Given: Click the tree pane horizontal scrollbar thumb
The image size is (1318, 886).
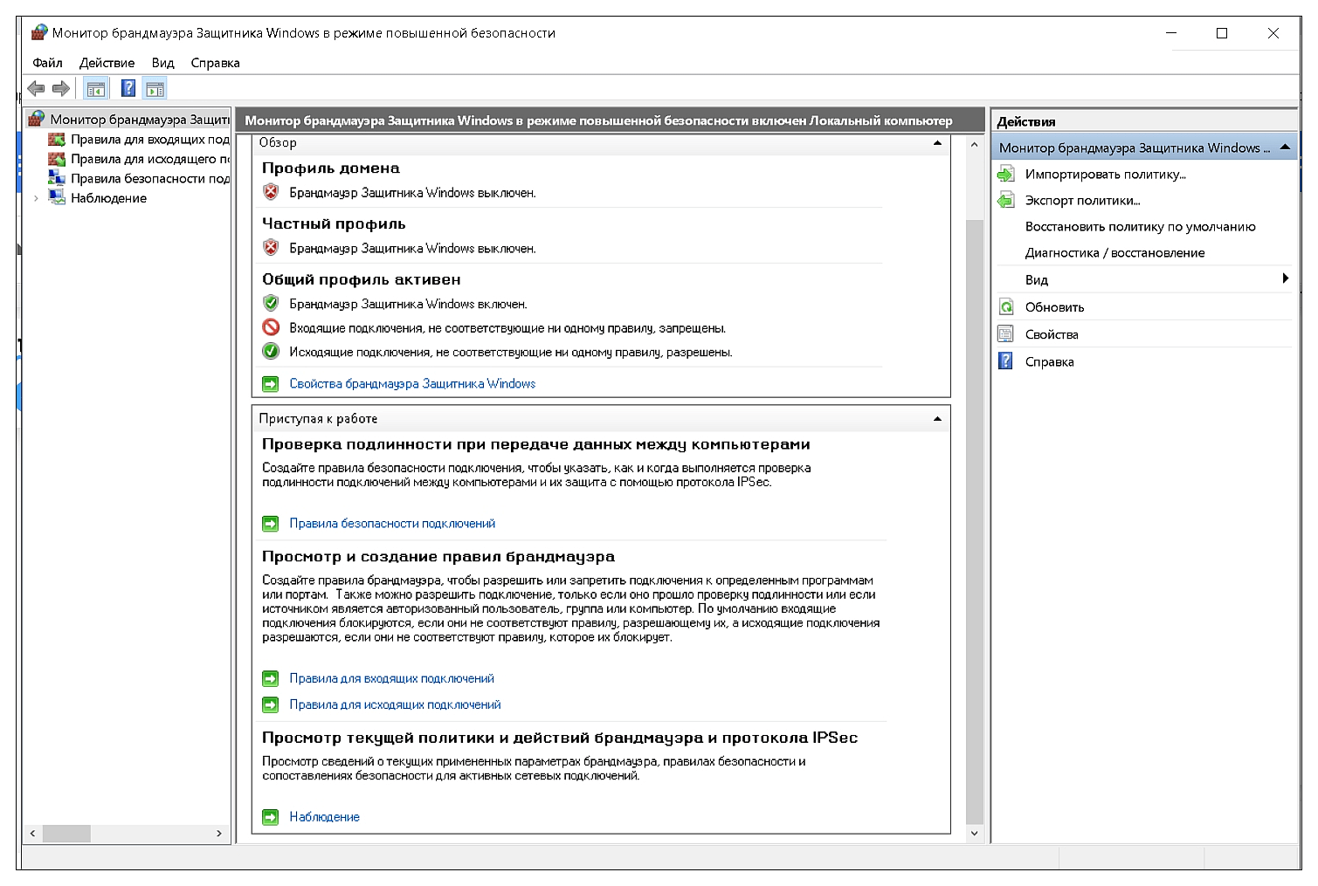Looking at the screenshot, I should pyautogui.click(x=66, y=834).
